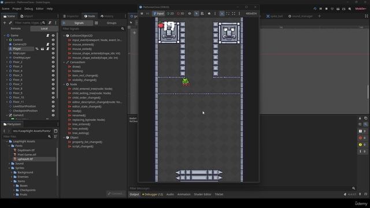370x208 pixels.
Task: Select the ready() signal
Action: pos(77,111)
